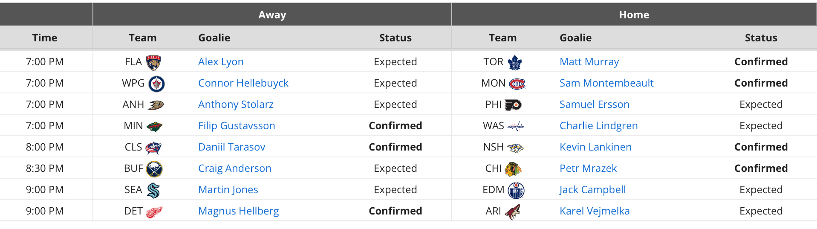Click the Florida Panthers team logo
This screenshot has height=229, width=817.
153,62
